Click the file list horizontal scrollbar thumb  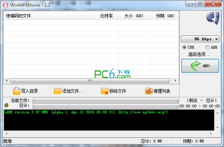click(x=90, y=81)
